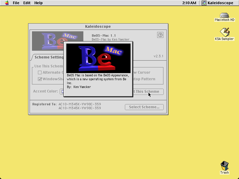
Task: Click the large Be Mac logo image
Action: pyautogui.click(x=98, y=58)
